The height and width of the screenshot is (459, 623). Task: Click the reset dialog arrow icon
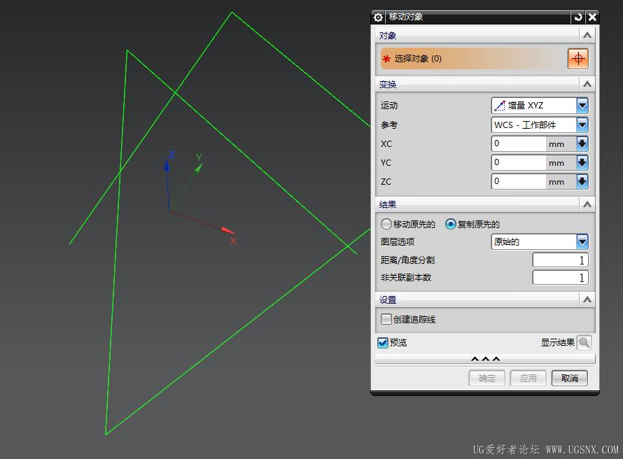point(577,17)
